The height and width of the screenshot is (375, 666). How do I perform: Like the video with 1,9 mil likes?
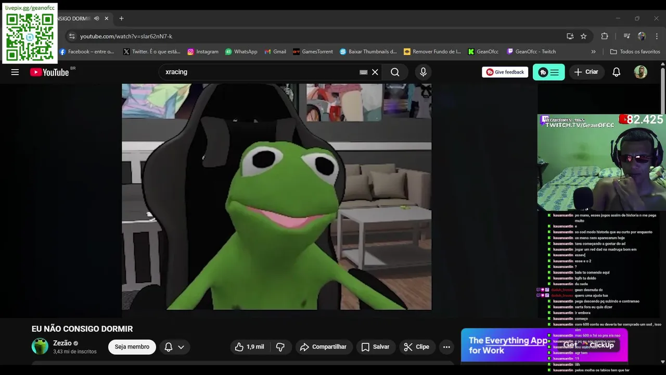click(x=249, y=347)
